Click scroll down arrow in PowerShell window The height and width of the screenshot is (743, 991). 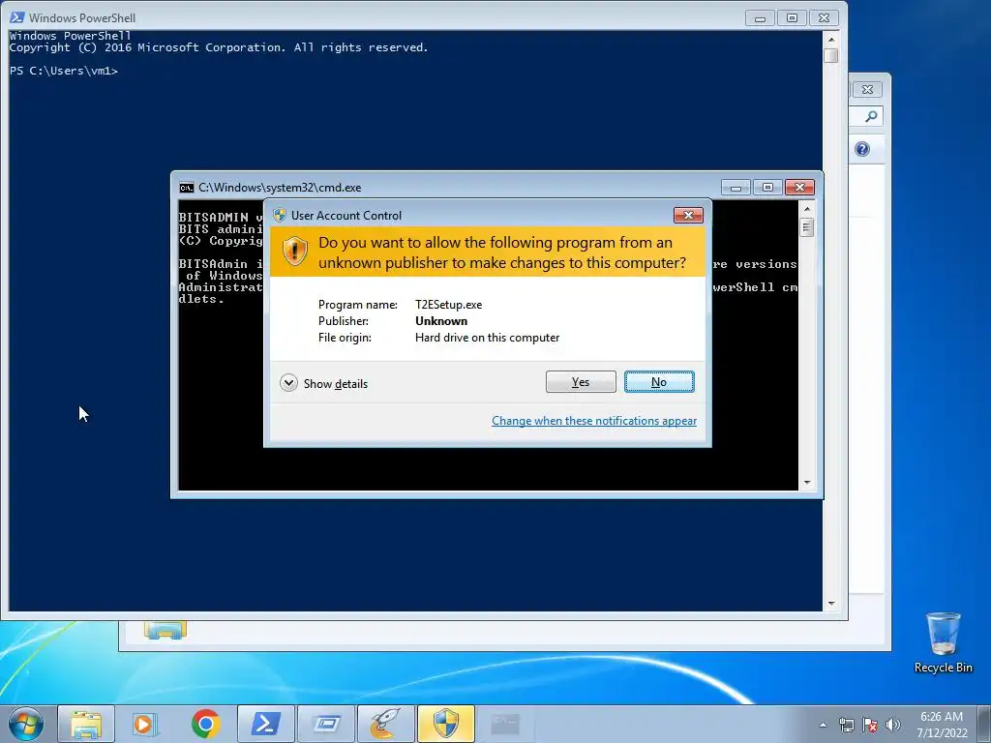point(831,604)
